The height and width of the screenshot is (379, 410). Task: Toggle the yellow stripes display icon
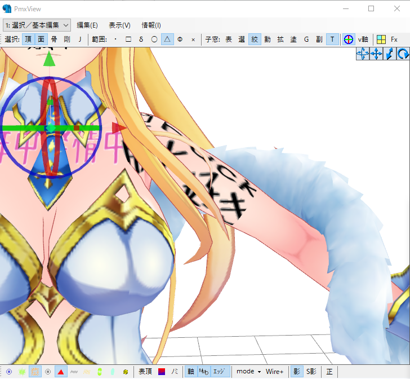pos(87,372)
